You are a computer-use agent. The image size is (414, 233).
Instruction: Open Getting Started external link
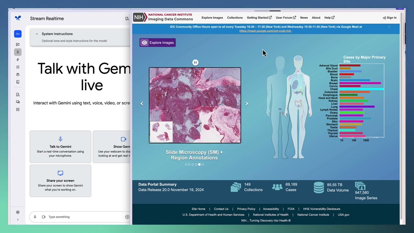tap(259, 18)
